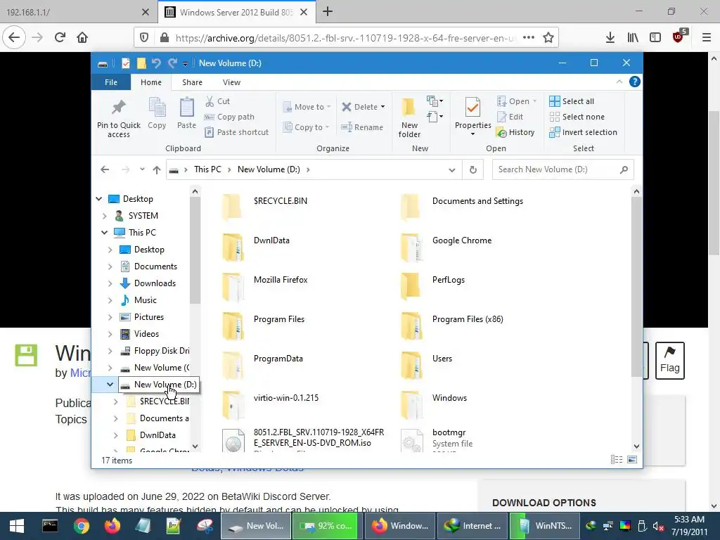Switch to the Share ribbon tab
This screenshot has width=720, height=540.
[x=192, y=82]
